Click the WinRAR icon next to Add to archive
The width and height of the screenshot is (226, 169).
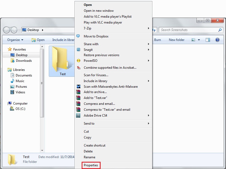(78, 92)
